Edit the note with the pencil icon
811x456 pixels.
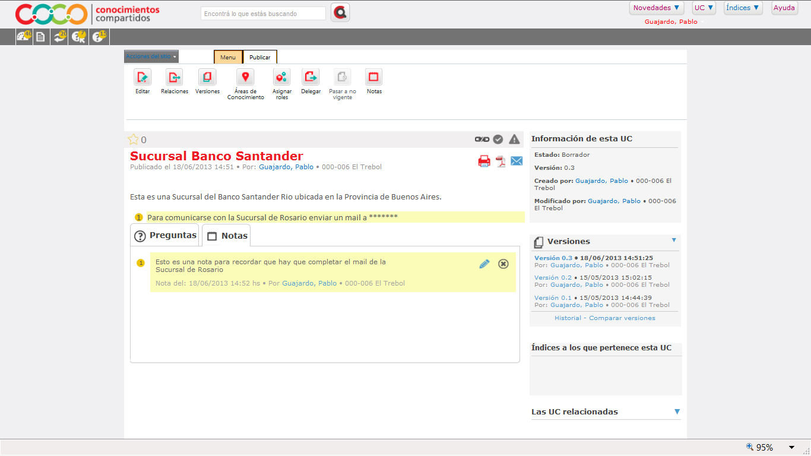pyautogui.click(x=484, y=264)
